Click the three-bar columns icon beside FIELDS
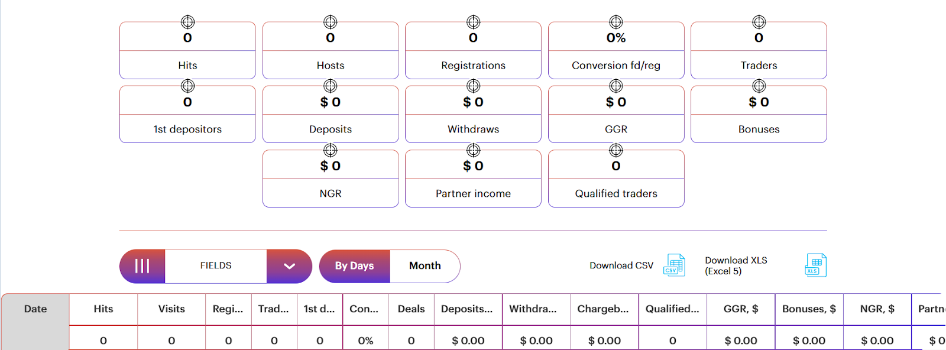 pyautogui.click(x=142, y=266)
